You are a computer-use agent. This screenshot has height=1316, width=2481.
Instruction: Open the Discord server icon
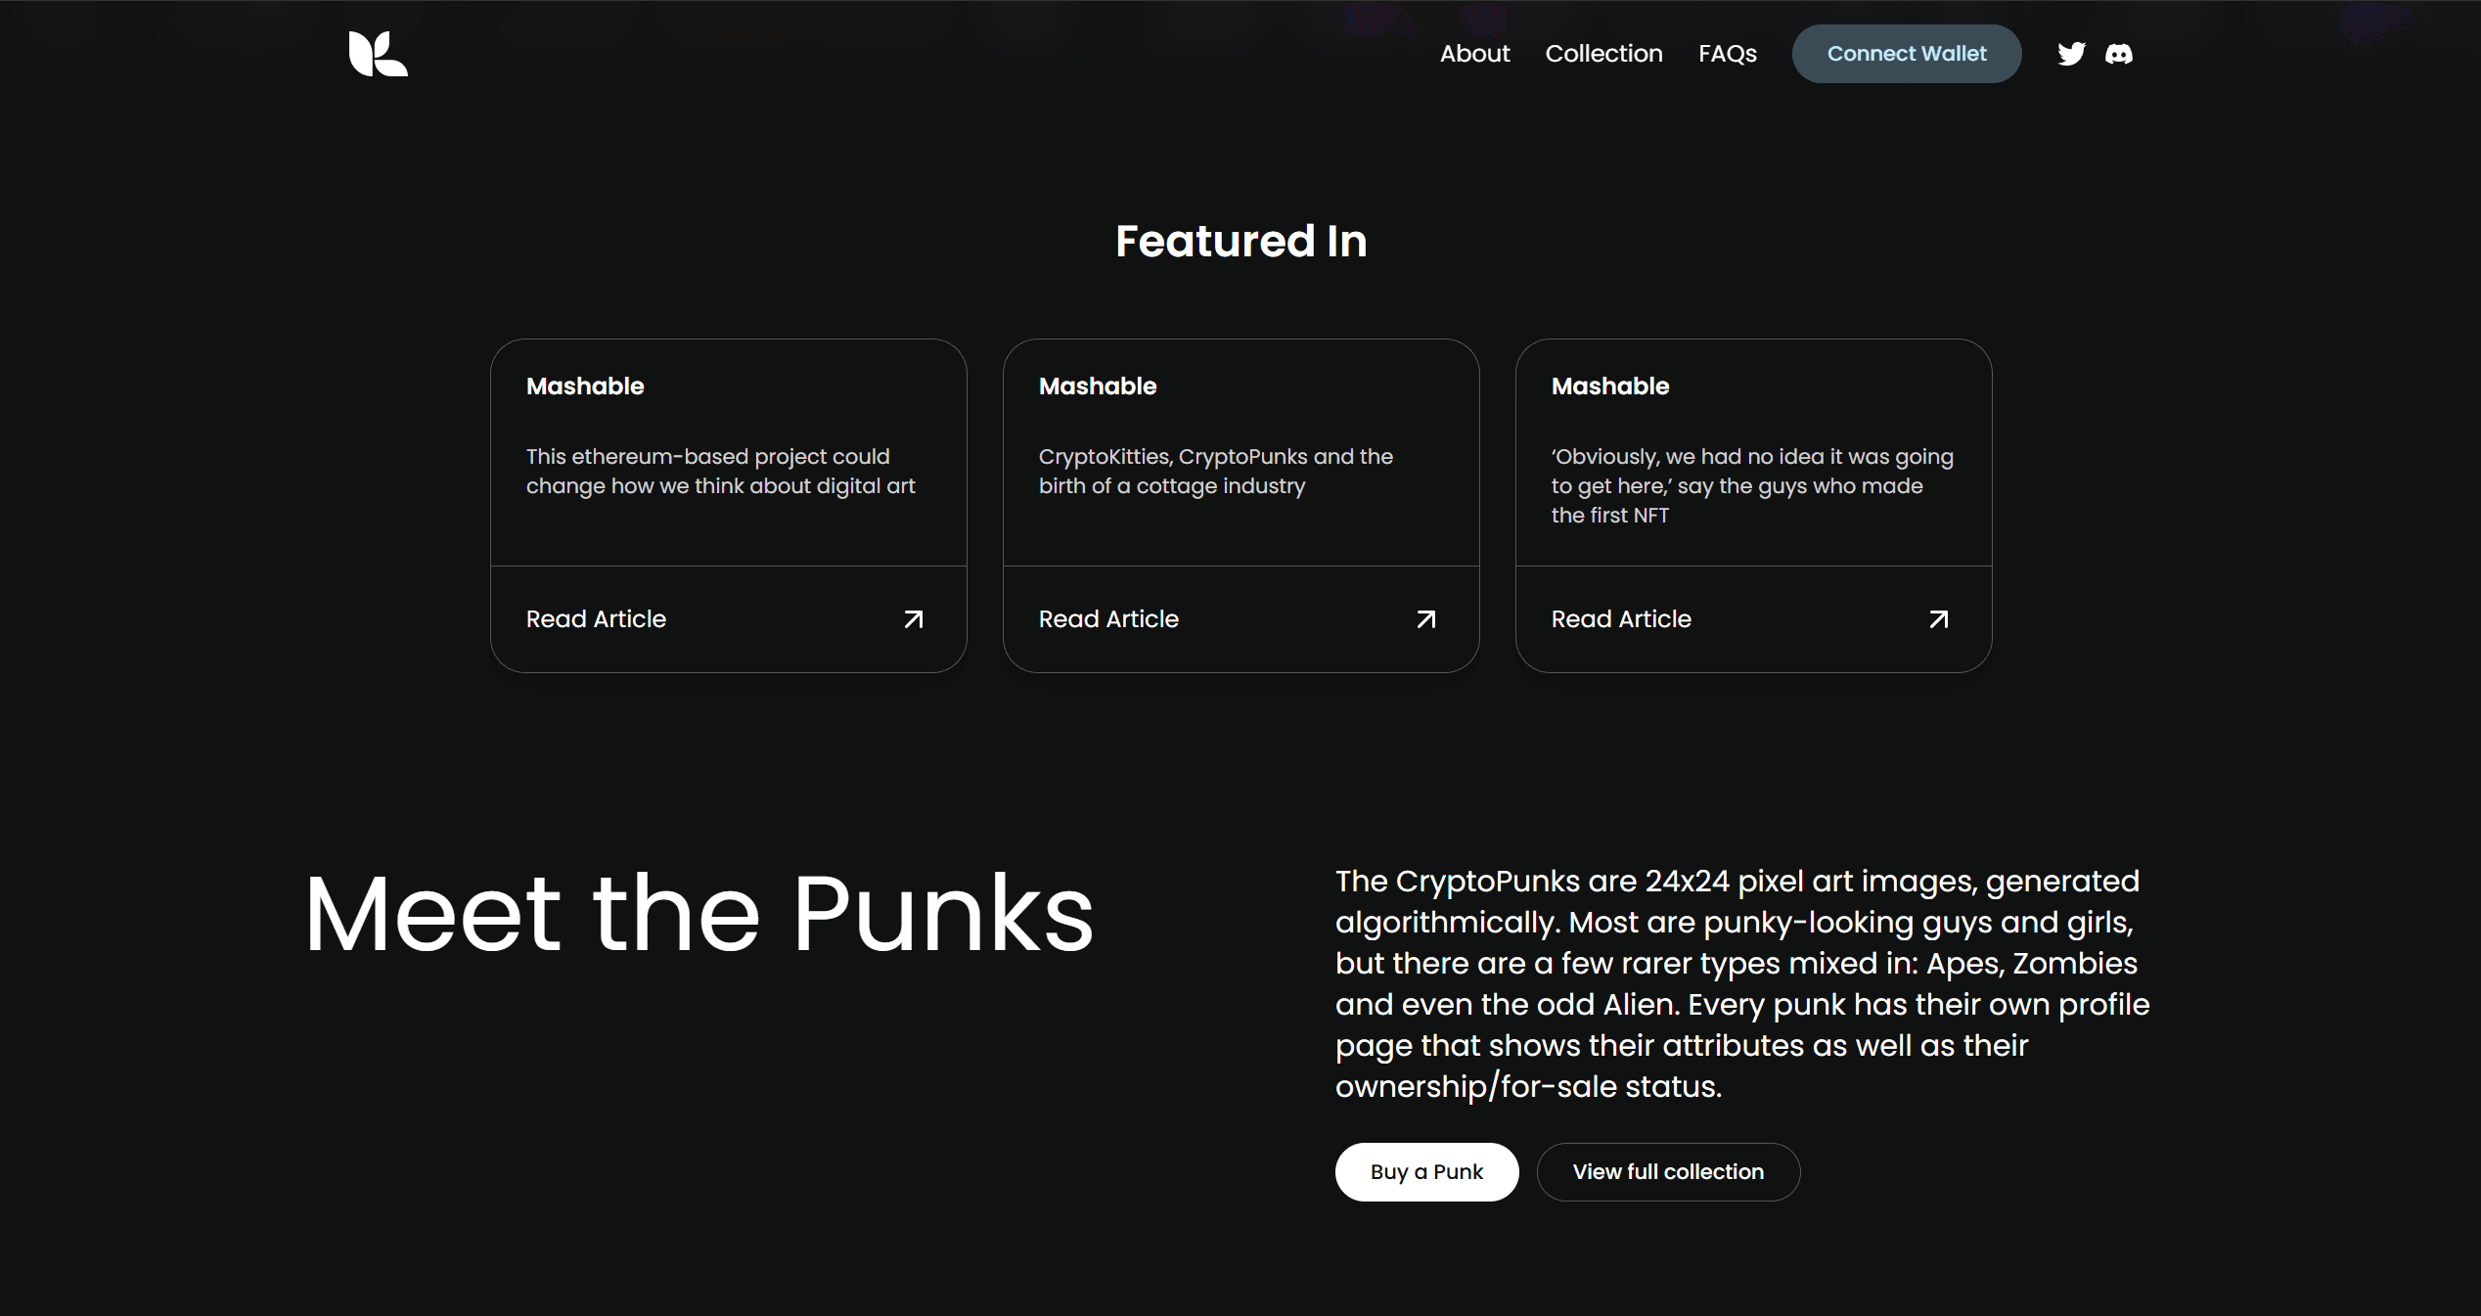point(2118,54)
